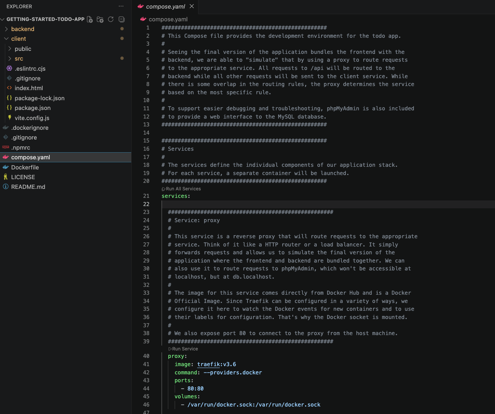The width and height of the screenshot is (495, 414).
Task: Click the --providers.docker command value
Action: (233, 372)
